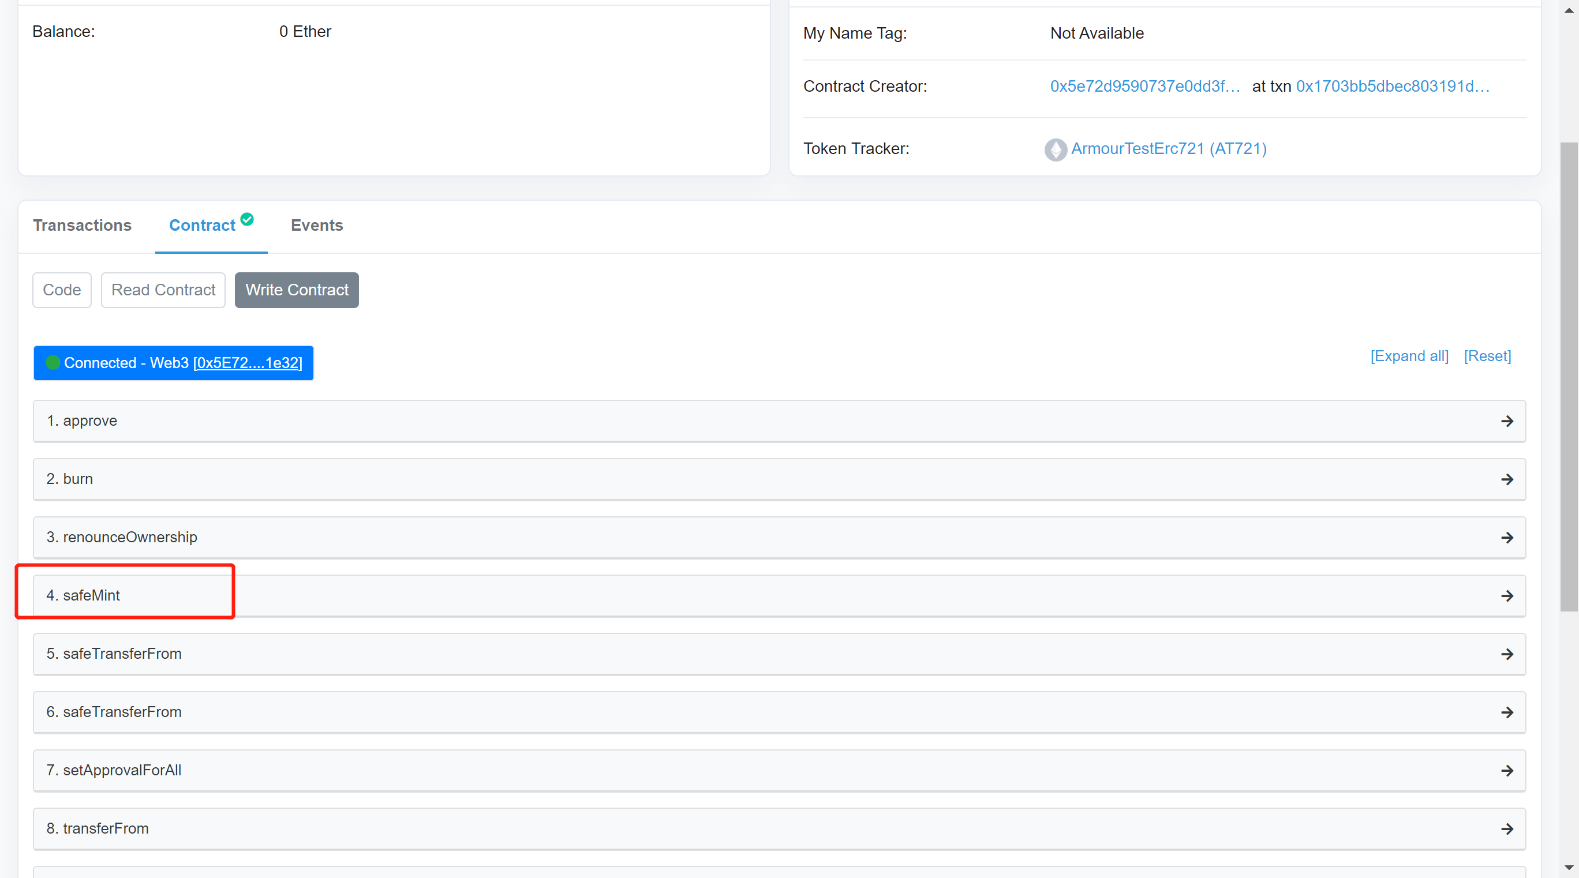
Task: Click the scrollbar down arrow
Action: [x=1569, y=868]
